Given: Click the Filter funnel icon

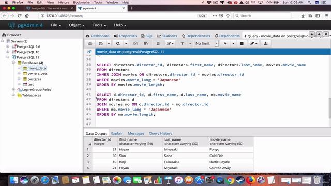Looking at the screenshot, I should click(x=182, y=43).
